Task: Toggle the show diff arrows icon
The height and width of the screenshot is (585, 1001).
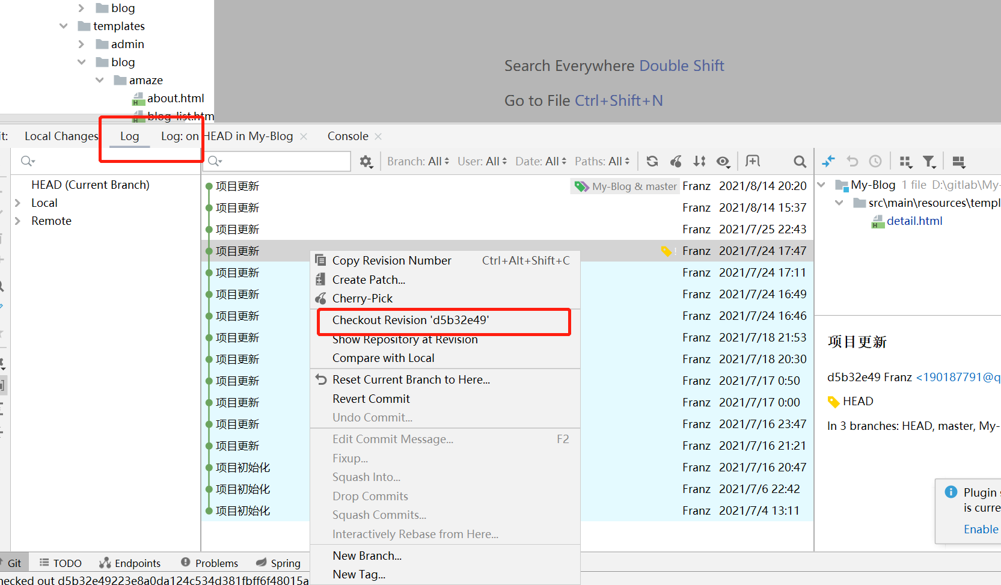Action: 828,161
